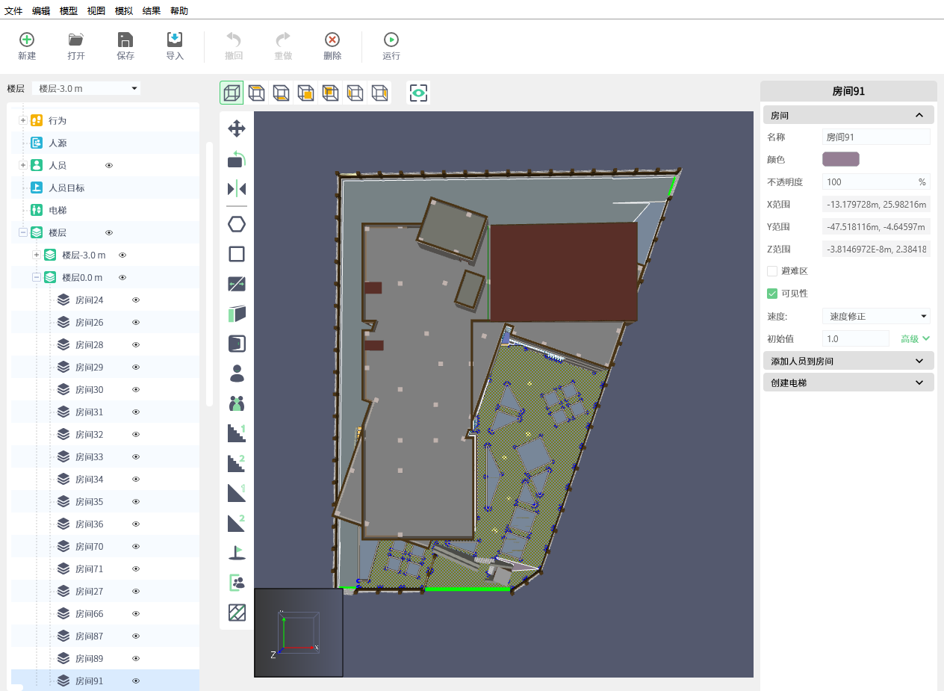Open the 结果 menu
Screen dimensions: 944x691
point(152,10)
